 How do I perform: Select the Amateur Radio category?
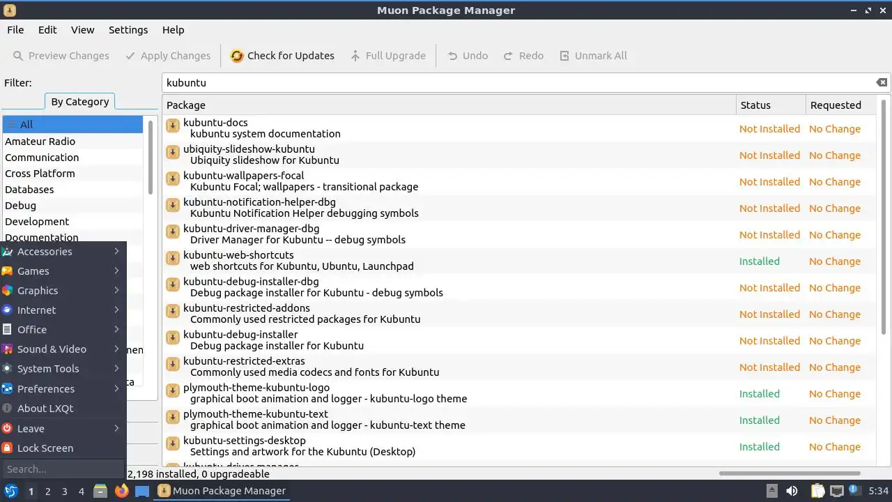[x=72, y=142]
